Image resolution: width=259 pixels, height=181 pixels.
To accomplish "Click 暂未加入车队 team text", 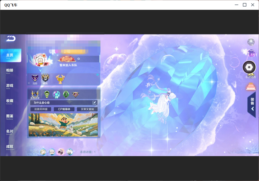I will coord(68,65).
